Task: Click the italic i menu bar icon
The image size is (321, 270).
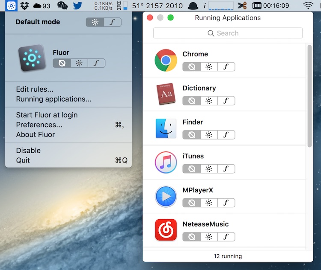Action: [204, 6]
